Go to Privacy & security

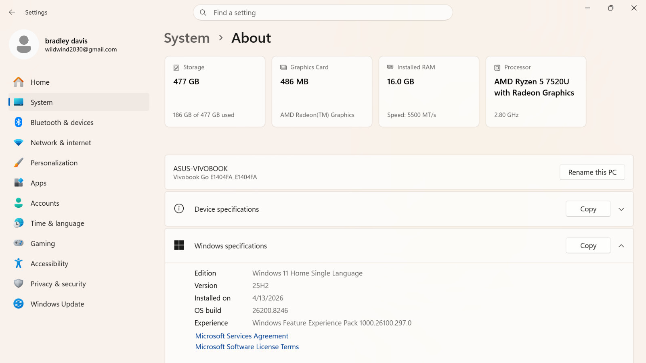click(79, 284)
